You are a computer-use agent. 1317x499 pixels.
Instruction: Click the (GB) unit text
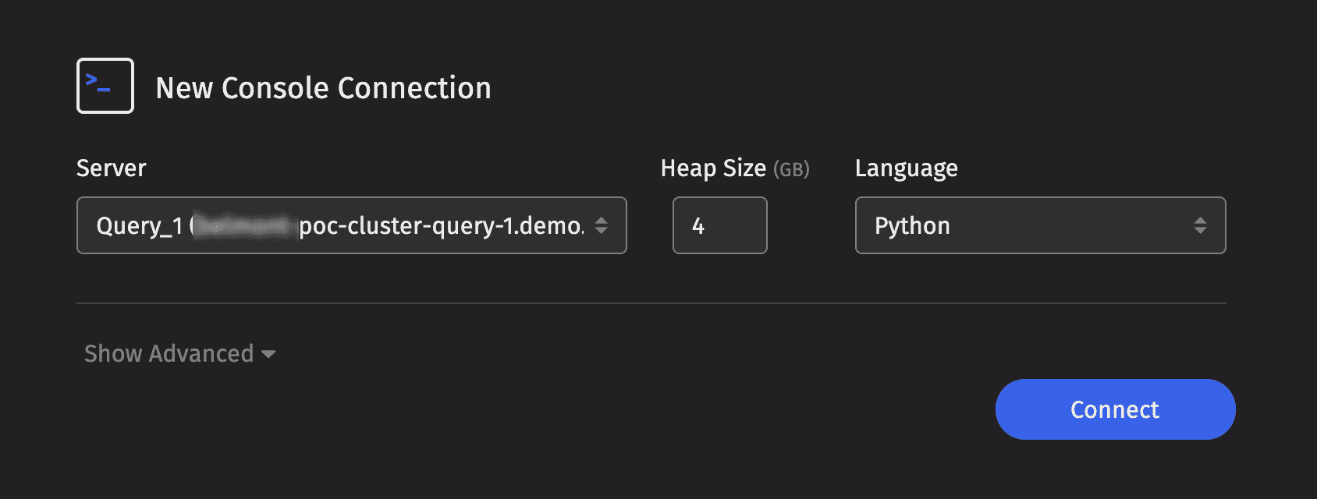791,169
